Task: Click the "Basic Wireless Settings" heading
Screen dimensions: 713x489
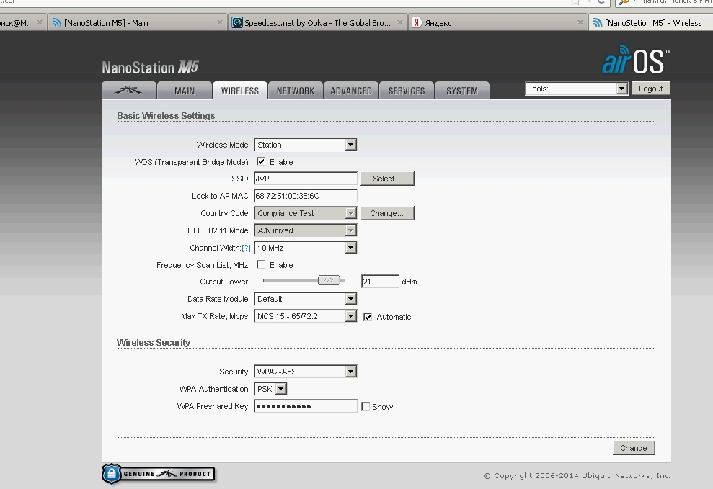Action: tap(166, 116)
